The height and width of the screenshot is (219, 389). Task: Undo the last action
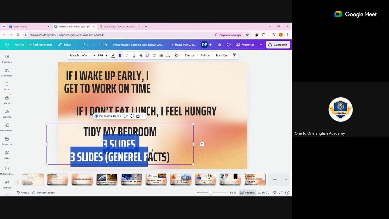click(86, 45)
